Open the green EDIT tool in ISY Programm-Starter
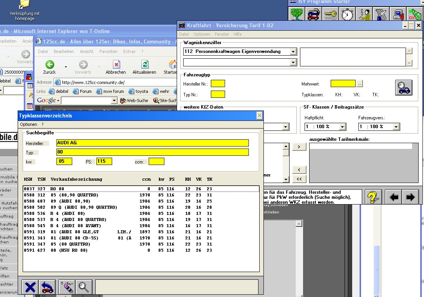 (x=415, y=14)
